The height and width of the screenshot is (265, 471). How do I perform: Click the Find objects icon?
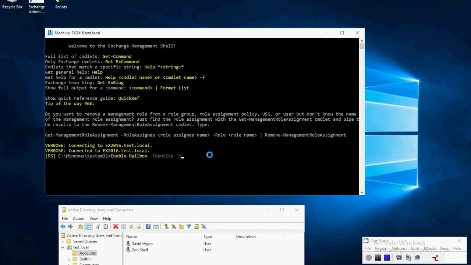[x=196, y=227]
